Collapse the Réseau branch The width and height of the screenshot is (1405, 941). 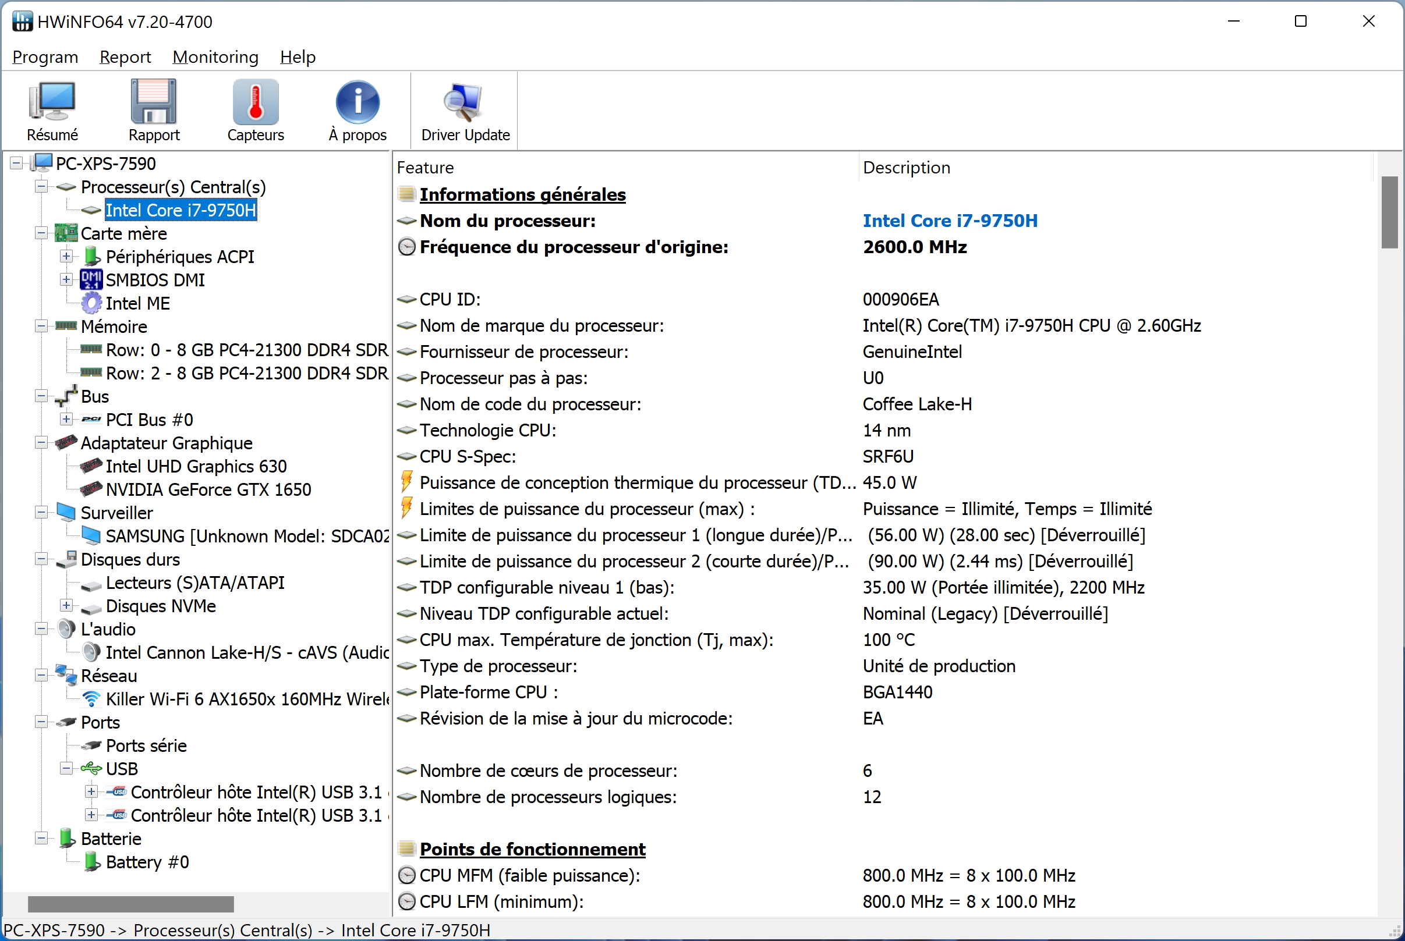point(41,675)
